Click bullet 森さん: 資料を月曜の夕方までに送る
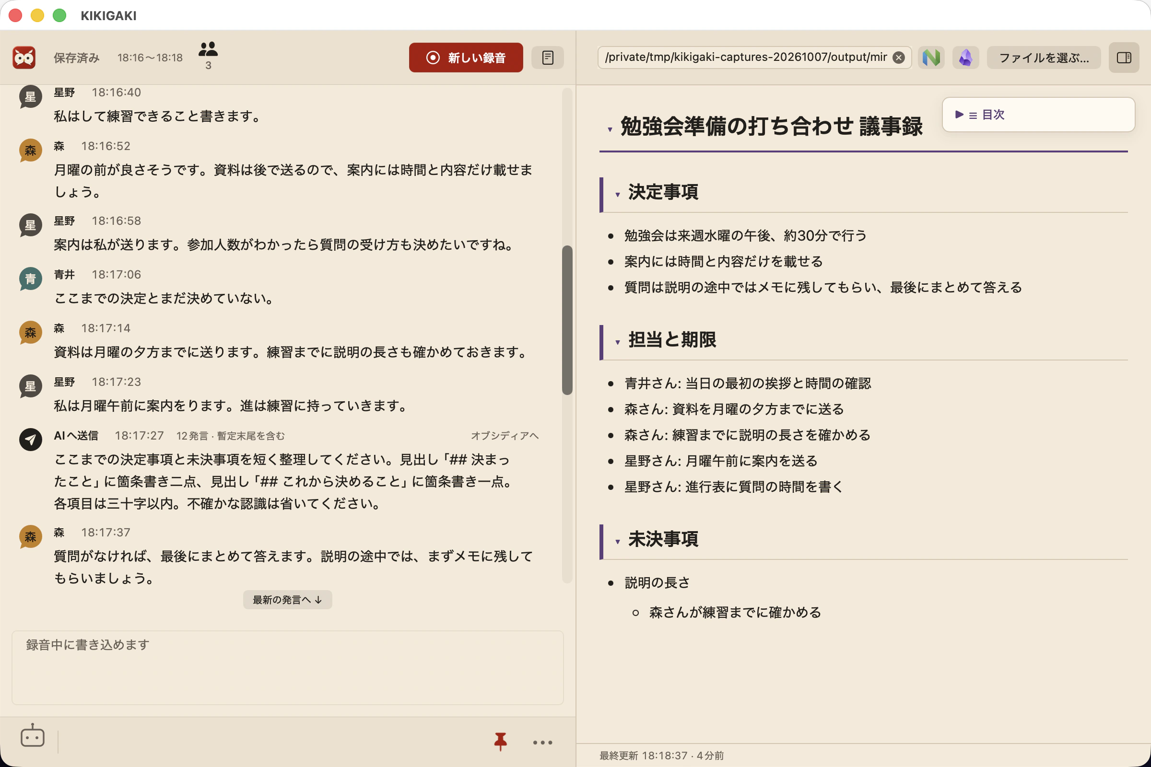The image size is (1151, 767). pos(734,409)
